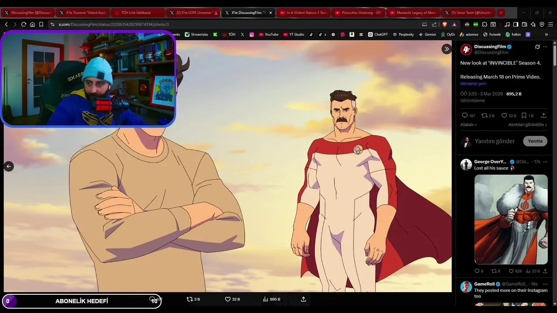Switch to the TÖH Link İstihbarat tab
Viewport: 557px width, 313px height.
pos(138,13)
